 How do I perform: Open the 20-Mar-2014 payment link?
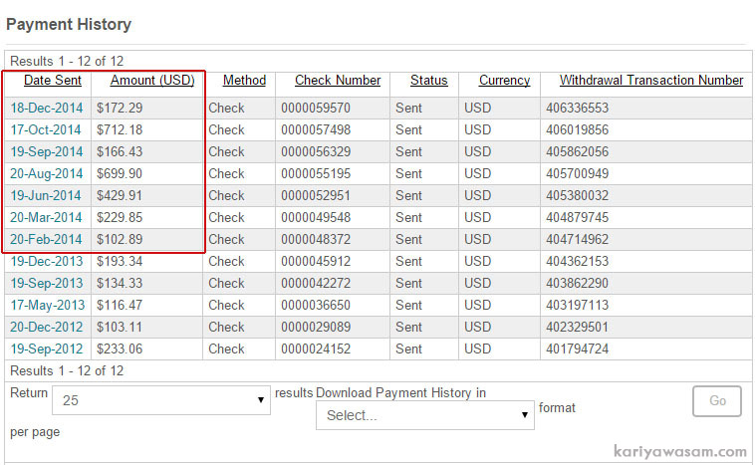[x=46, y=218]
